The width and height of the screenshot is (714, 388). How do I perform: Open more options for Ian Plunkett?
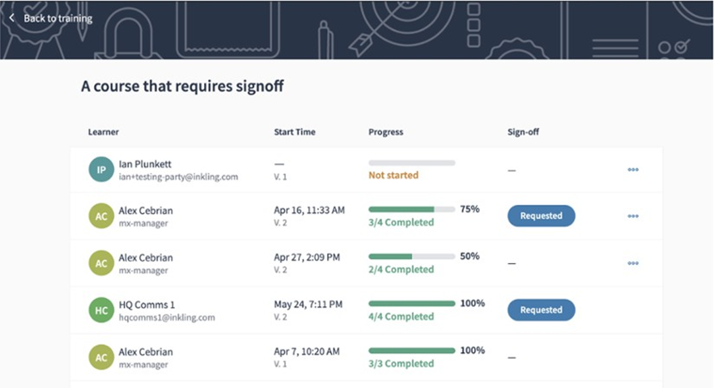633,170
